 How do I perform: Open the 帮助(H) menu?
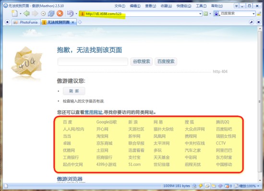coord(217,6)
